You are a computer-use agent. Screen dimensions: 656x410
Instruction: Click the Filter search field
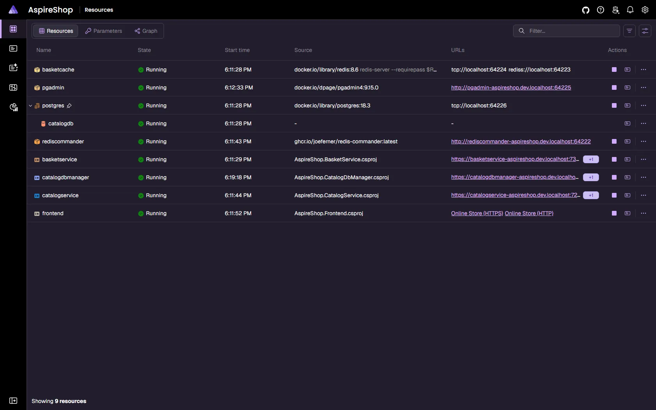click(x=566, y=31)
